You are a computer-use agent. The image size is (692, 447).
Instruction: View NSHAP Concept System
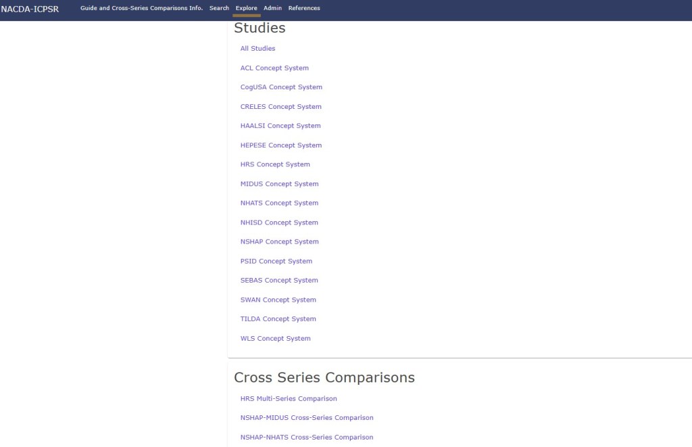(279, 241)
